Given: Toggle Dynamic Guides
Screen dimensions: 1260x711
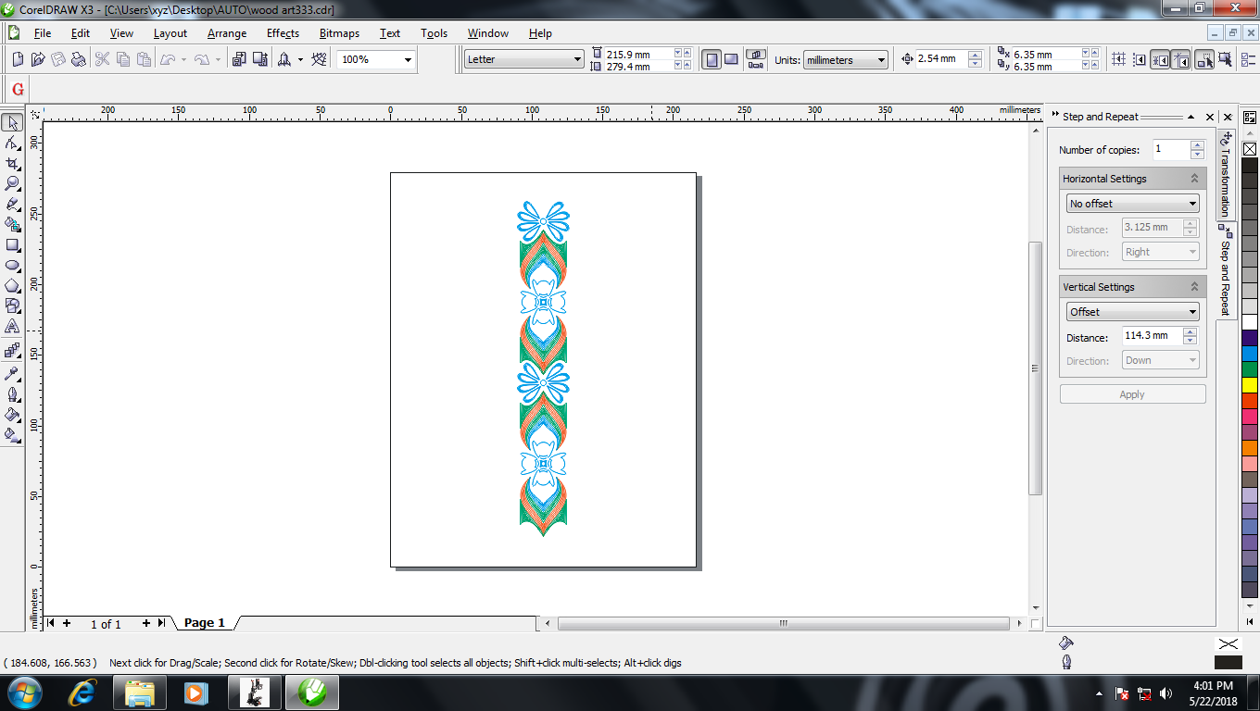Looking at the screenshot, I should click(x=1181, y=59).
